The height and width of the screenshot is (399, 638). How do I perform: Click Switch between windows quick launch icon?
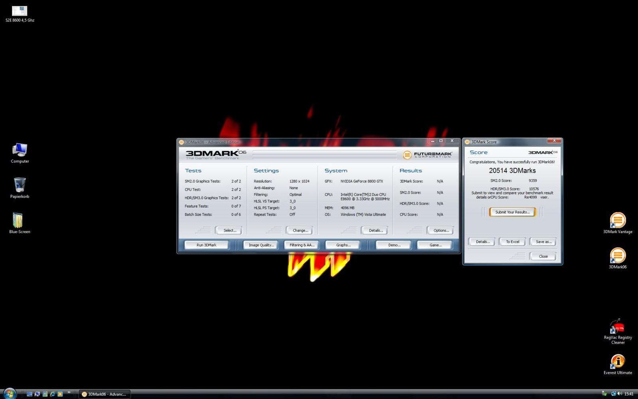pyautogui.click(x=37, y=394)
